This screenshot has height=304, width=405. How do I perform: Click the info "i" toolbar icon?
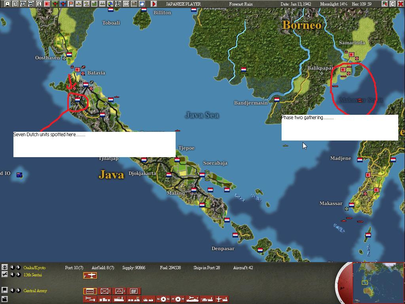[x=39, y=4]
